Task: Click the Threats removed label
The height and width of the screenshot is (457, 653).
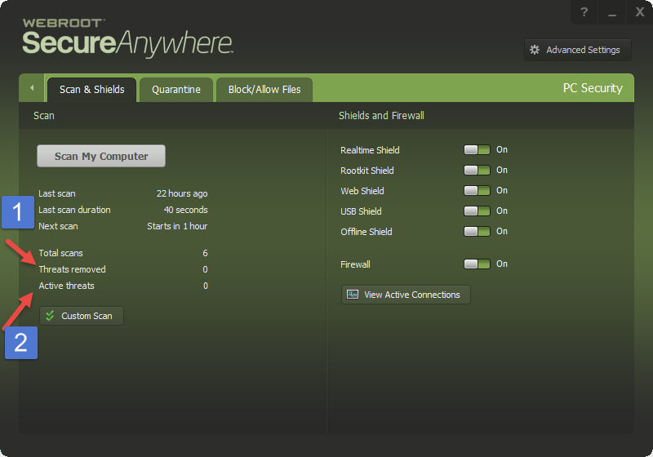Action: 72,269
